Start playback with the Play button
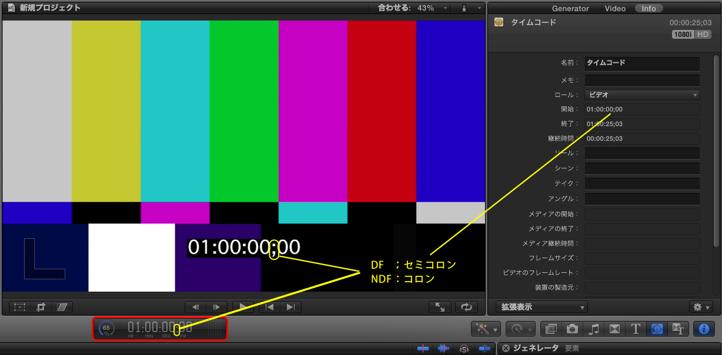722x355 pixels. [x=243, y=307]
